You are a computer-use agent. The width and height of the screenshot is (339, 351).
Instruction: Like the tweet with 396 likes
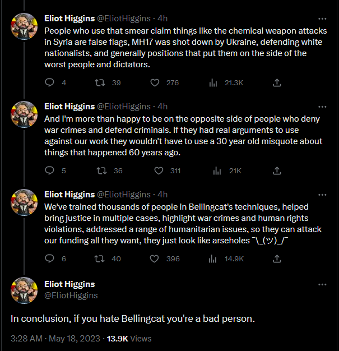click(155, 258)
